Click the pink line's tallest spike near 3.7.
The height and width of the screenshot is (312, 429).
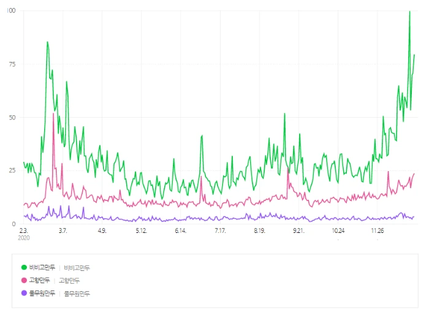click(53, 113)
